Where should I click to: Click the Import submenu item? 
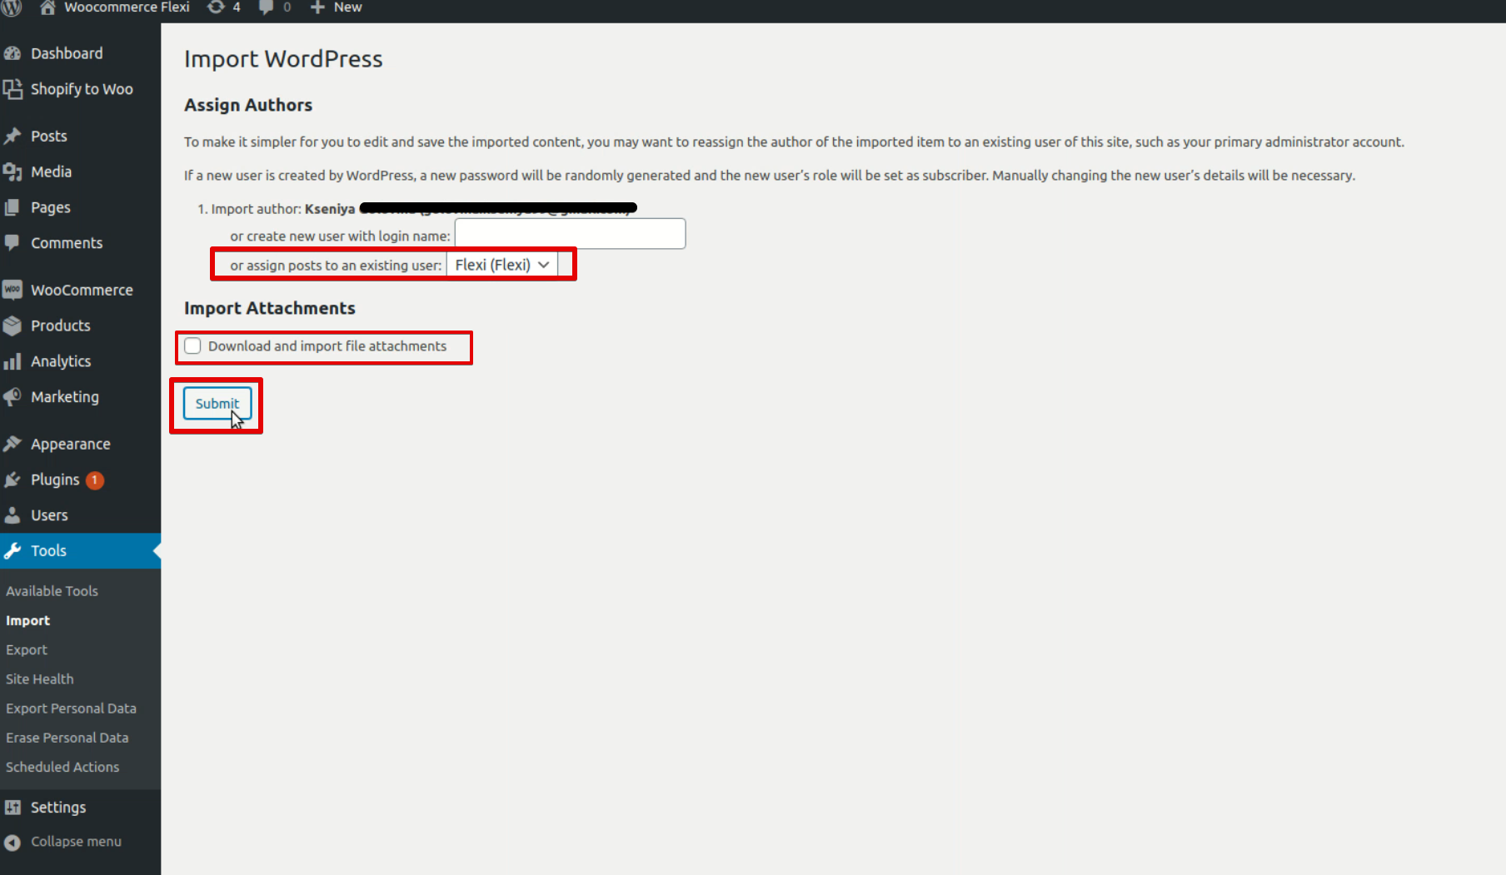(x=27, y=620)
